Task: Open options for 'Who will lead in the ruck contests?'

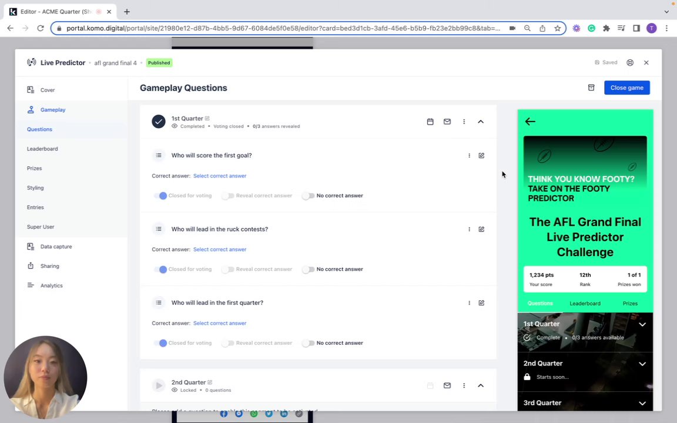Action: pyautogui.click(x=469, y=229)
